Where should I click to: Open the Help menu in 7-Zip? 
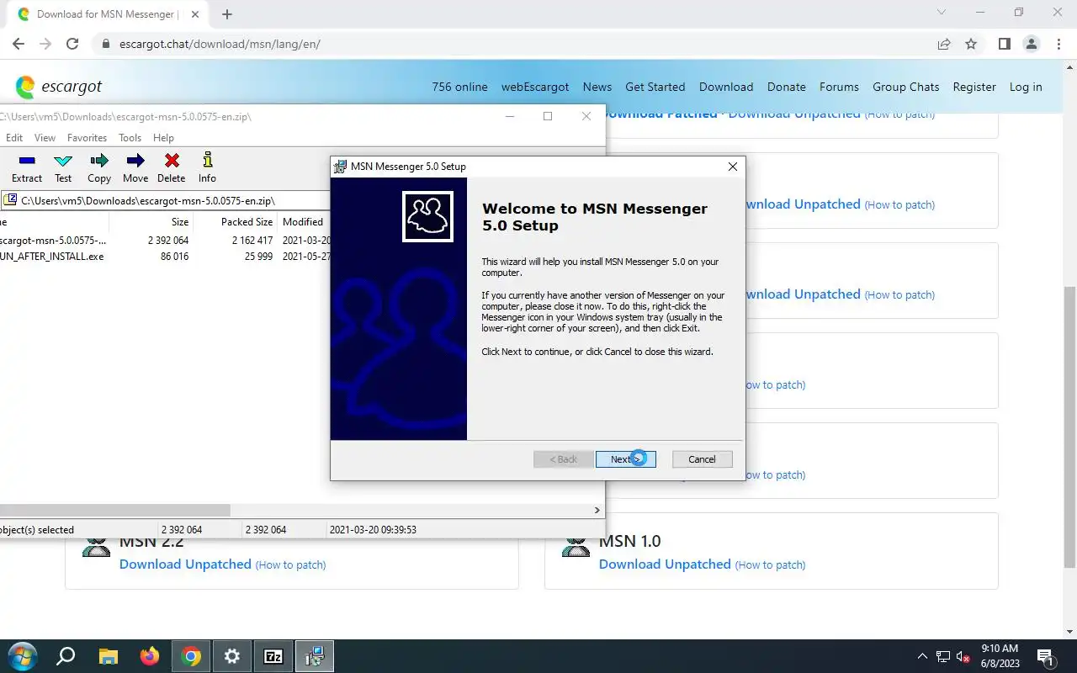(163, 137)
